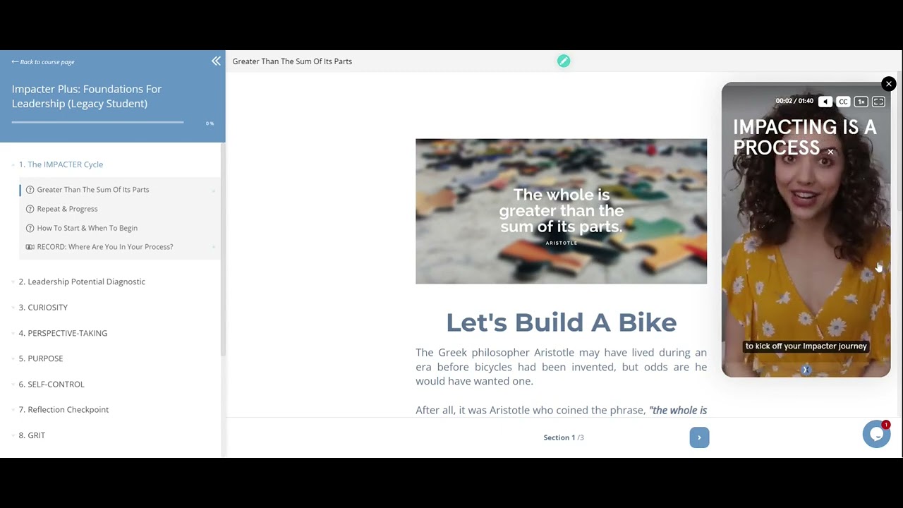This screenshot has height=508, width=903.
Task: Click the course progress bar in the sidebar
Action: [97, 123]
